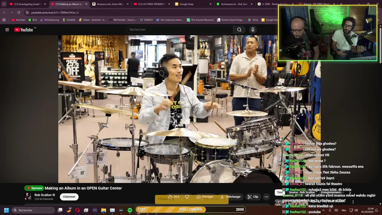Open File Explorer from the taskbar
Image resolution: width=382 pixels, height=215 pixels.
coord(104,210)
